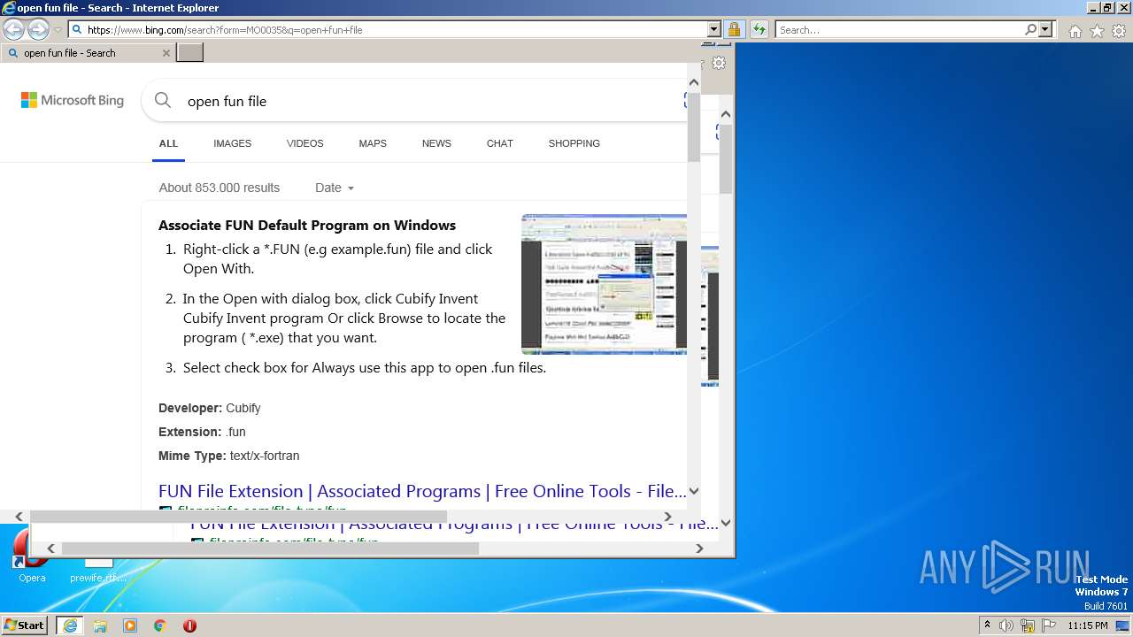This screenshot has height=637, width=1133.
Task: Click the green Refresh button
Action: (759, 30)
